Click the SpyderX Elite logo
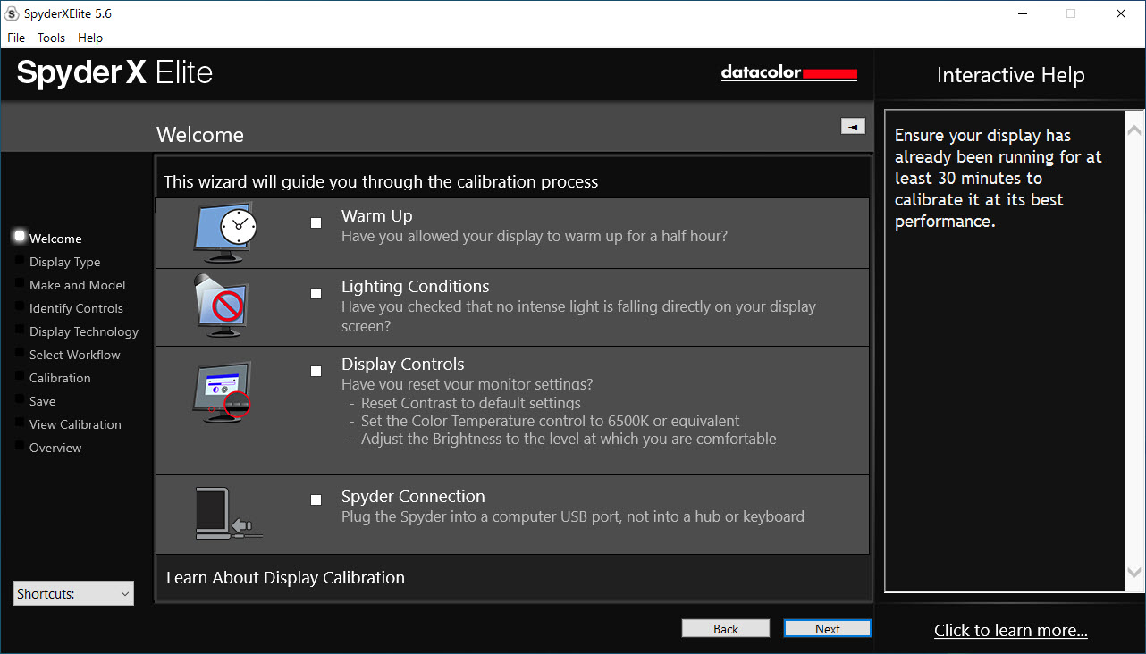The image size is (1146, 654). click(114, 72)
